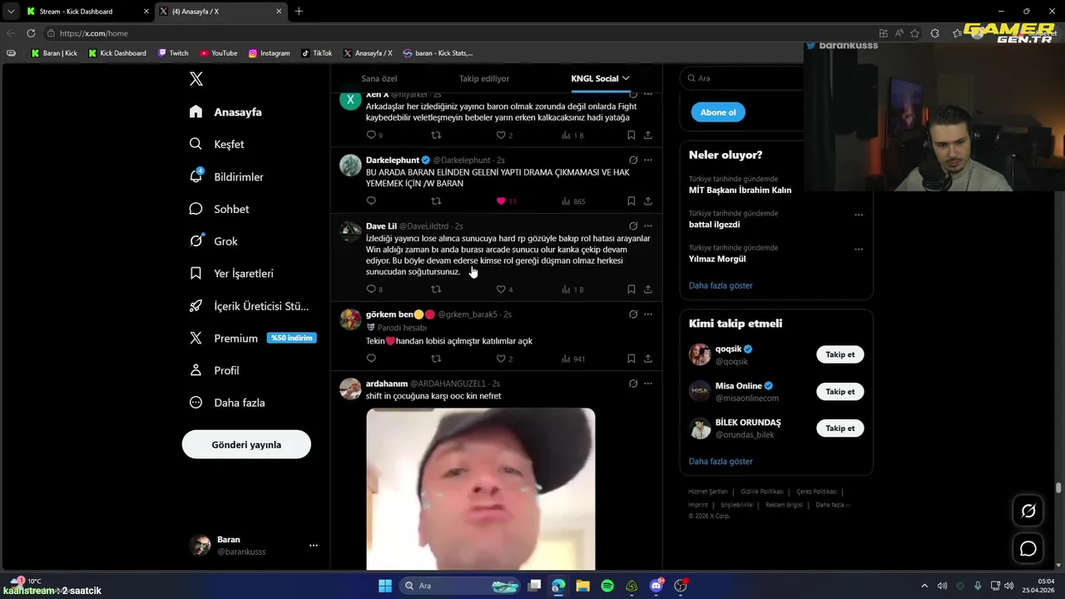Bookmark görkem ben's post
This screenshot has height=599, width=1065.
(632, 359)
